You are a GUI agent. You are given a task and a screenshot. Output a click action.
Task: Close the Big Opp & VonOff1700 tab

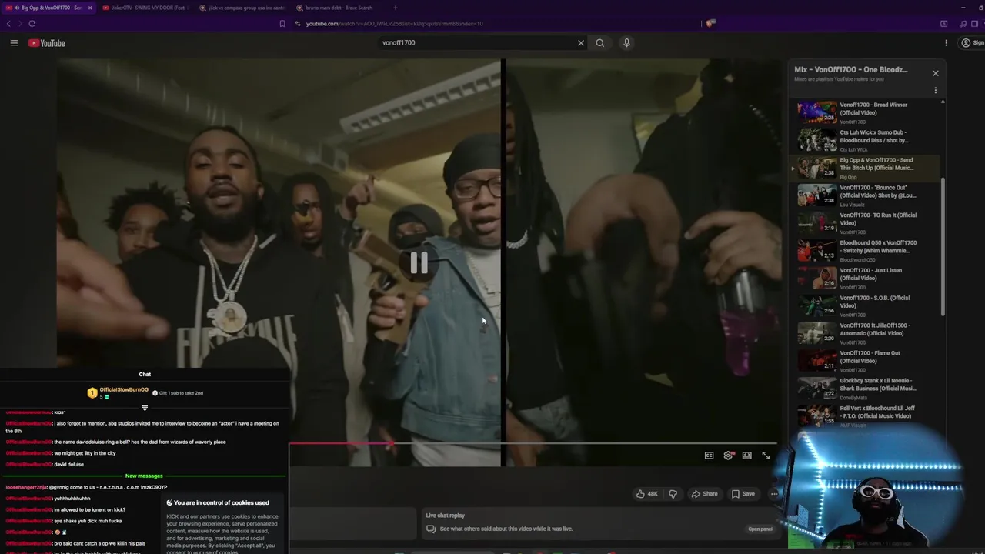pyautogui.click(x=90, y=8)
